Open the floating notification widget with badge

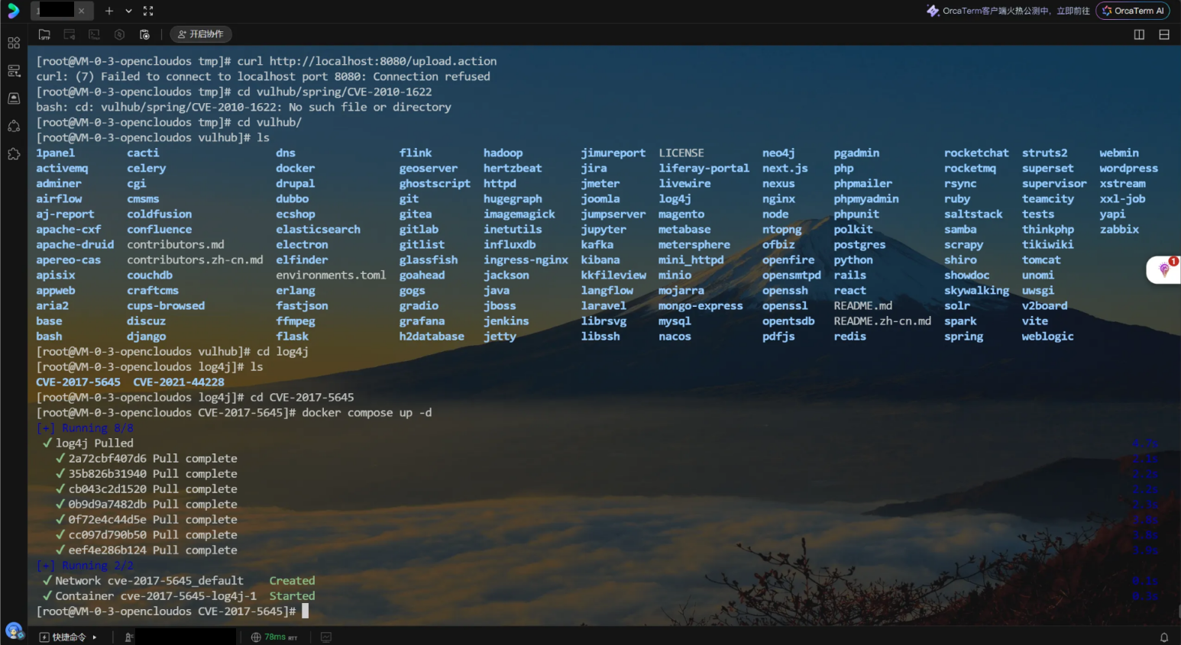tap(1164, 269)
